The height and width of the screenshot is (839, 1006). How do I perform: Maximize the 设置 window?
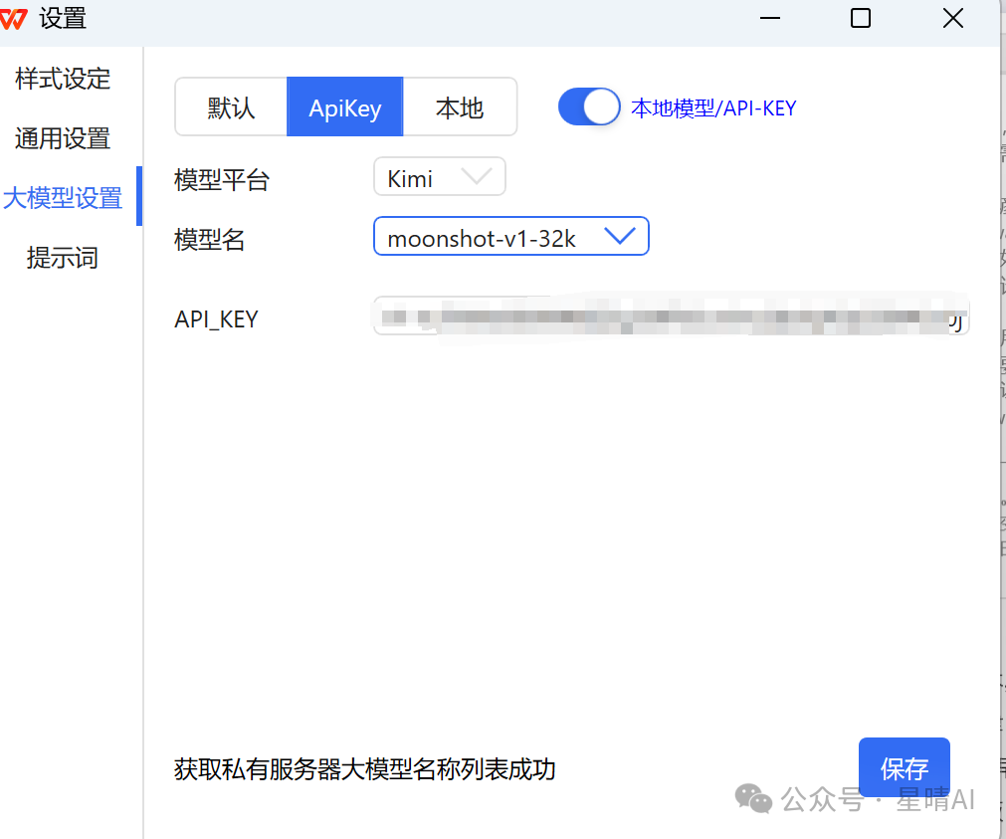[x=861, y=19]
